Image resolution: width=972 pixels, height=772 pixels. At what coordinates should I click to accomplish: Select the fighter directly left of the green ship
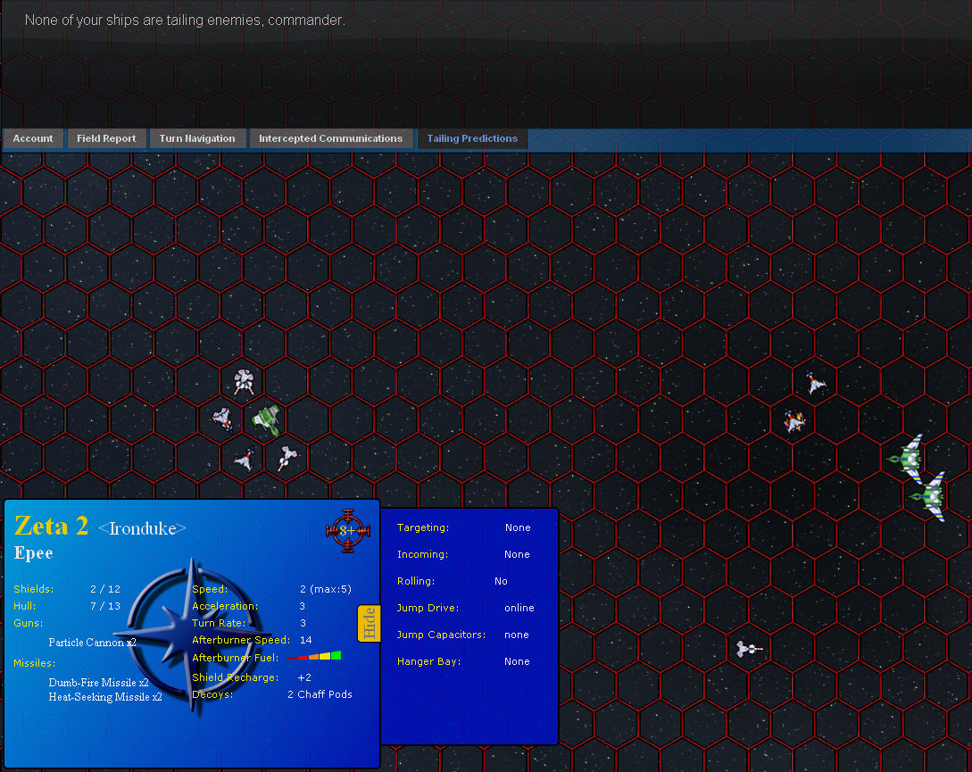[x=222, y=418]
